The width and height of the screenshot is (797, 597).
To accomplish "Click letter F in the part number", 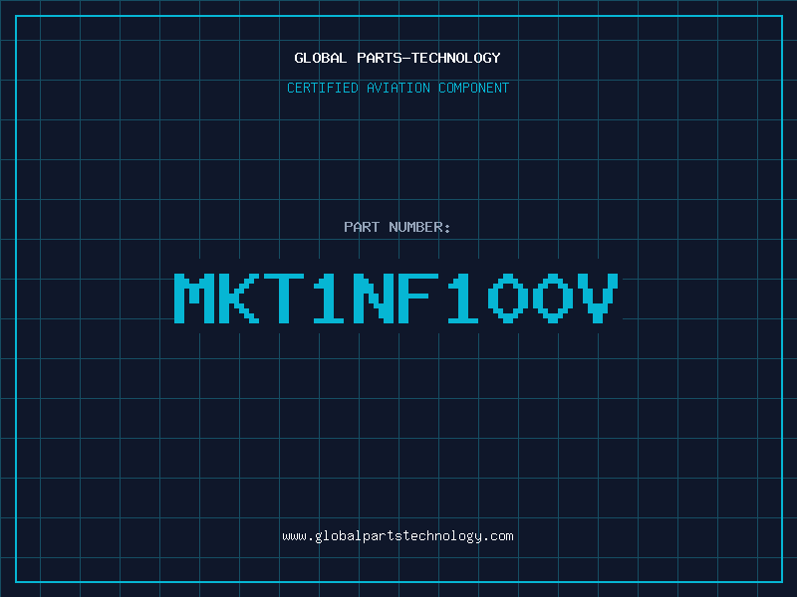I will click(418, 298).
